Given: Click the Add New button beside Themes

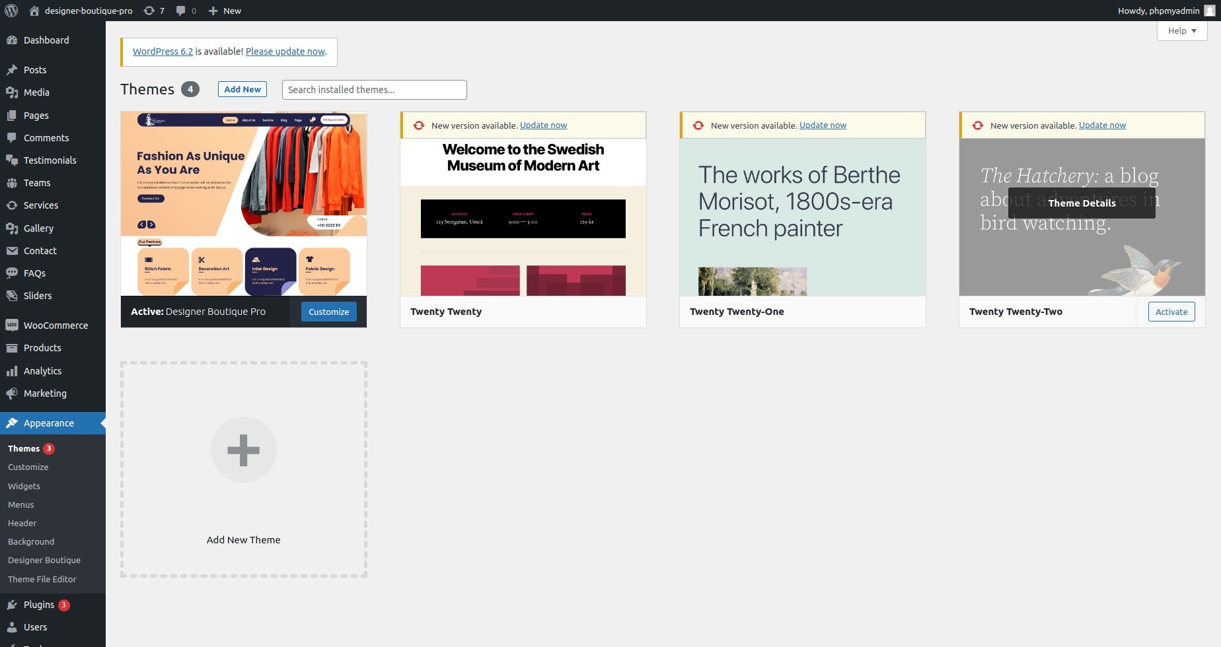Looking at the screenshot, I should pyautogui.click(x=242, y=89).
